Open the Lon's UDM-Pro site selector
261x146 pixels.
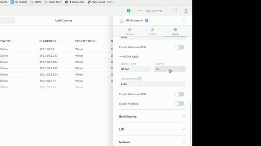[x=151, y=11]
